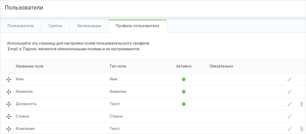The image size is (306, 134).
Task: Open the Организации tab
Action: coord(89,26)
